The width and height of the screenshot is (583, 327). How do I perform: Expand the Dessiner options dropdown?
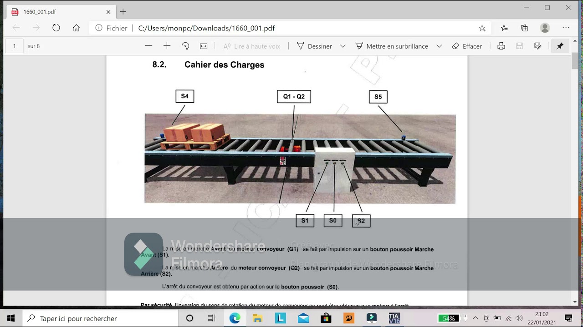pos(343,46)
